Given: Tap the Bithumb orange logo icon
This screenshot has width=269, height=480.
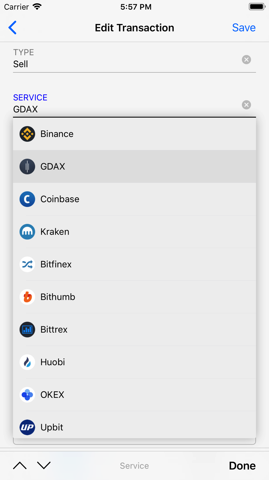Looking at the screenshot, I should (27, 297).
